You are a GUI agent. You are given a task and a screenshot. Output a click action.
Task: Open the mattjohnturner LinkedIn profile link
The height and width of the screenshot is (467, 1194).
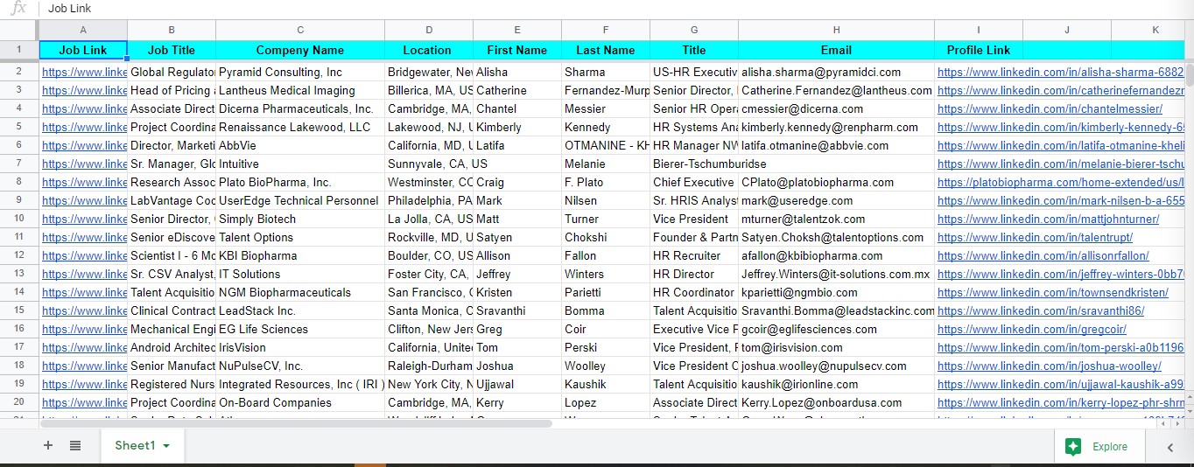[x=1048, y=219]
